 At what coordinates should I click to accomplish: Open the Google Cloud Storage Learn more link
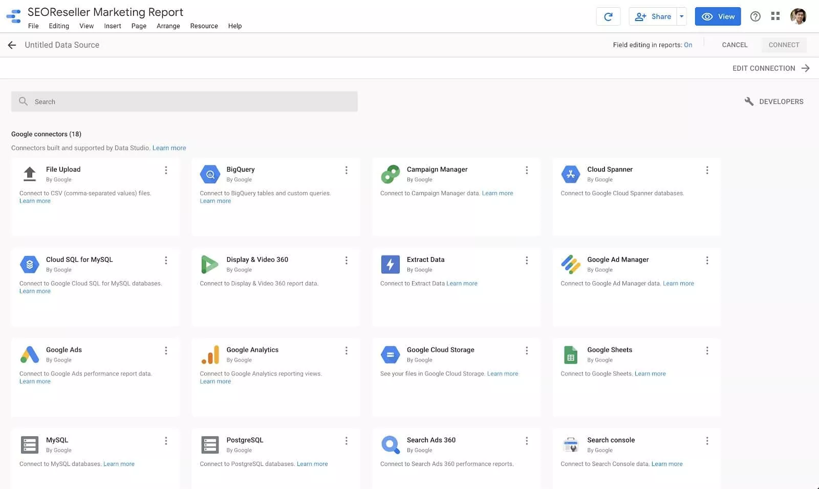(503, 373)
